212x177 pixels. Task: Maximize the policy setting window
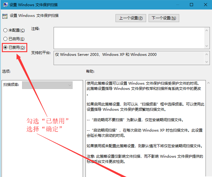(191, 5)
